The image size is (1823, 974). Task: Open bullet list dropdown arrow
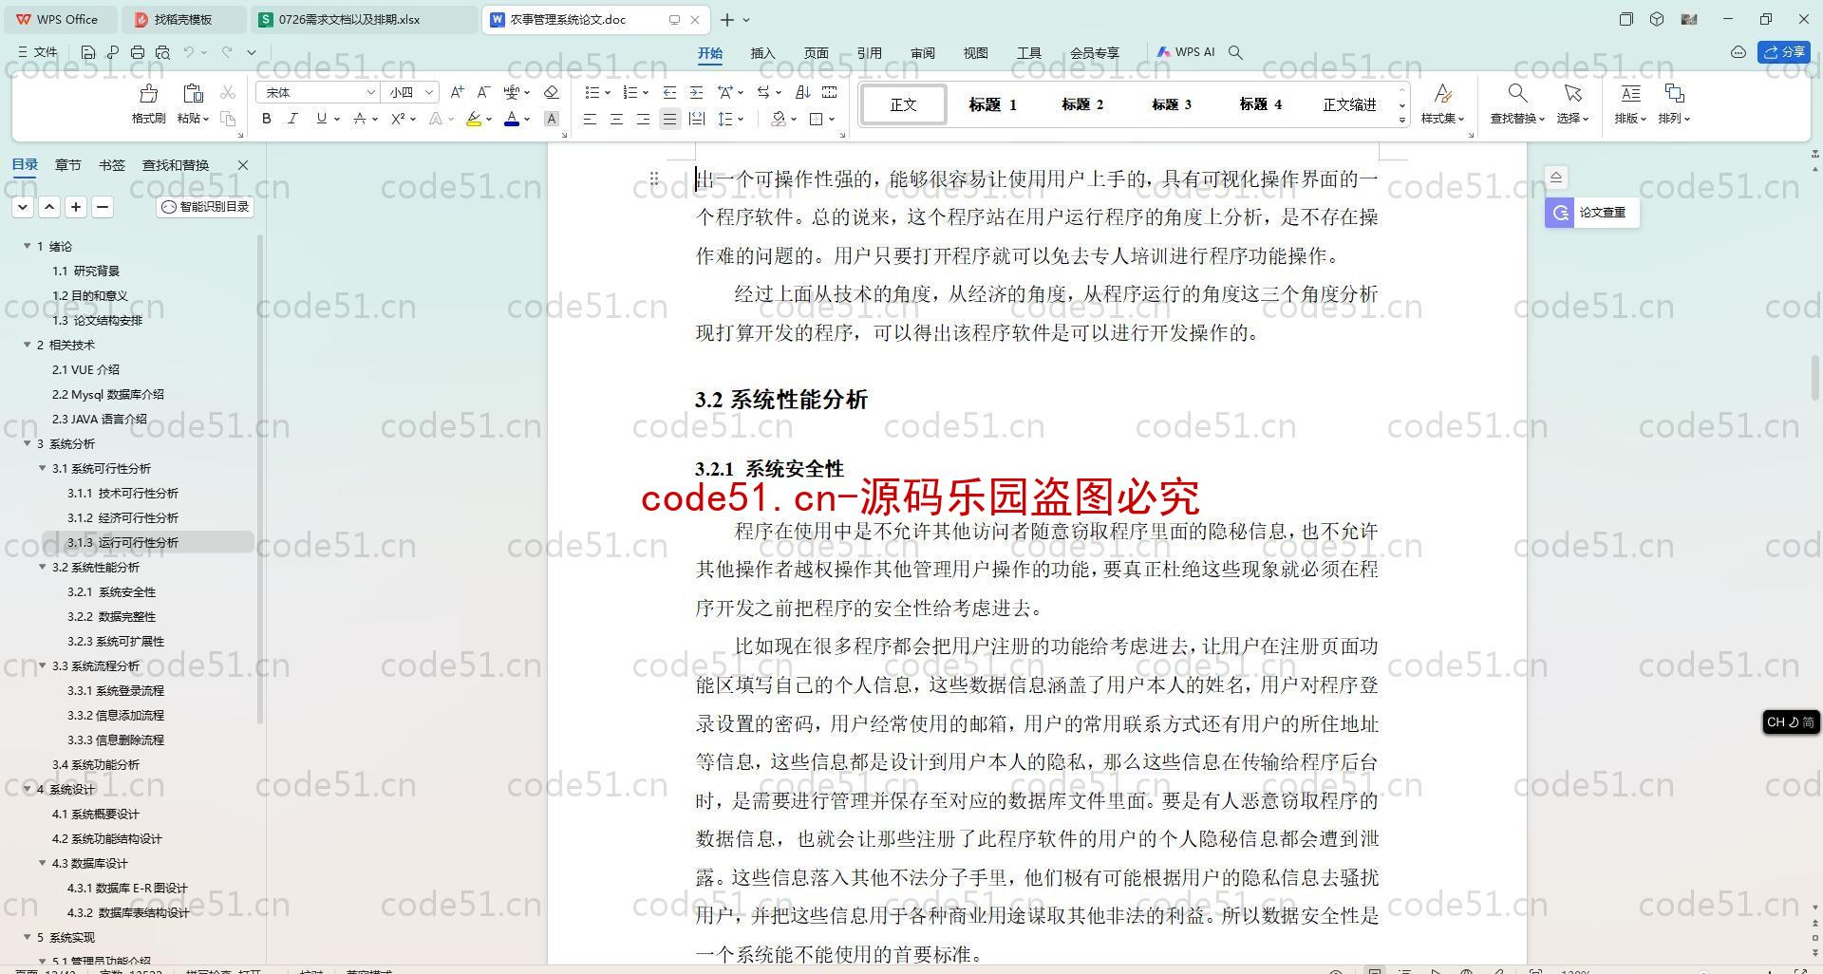608,92
